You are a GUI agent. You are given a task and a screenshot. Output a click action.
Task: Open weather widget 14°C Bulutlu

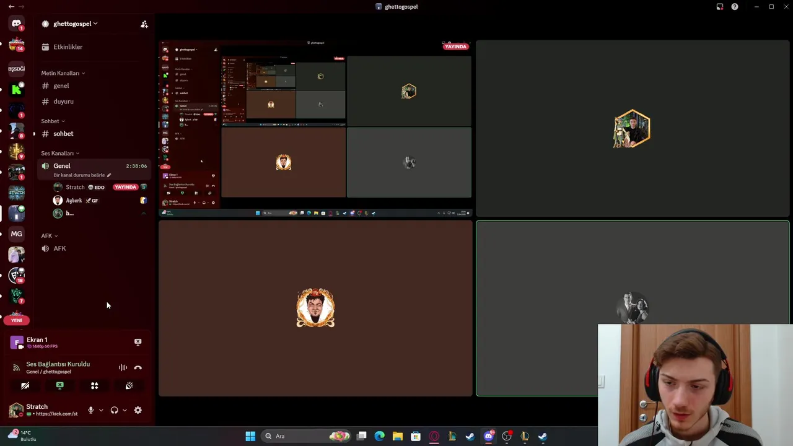(22, 435)
